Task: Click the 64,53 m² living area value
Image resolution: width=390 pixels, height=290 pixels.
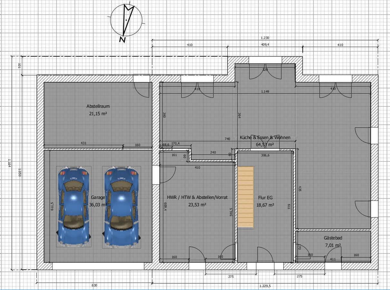Action: (x=265, y=145)
